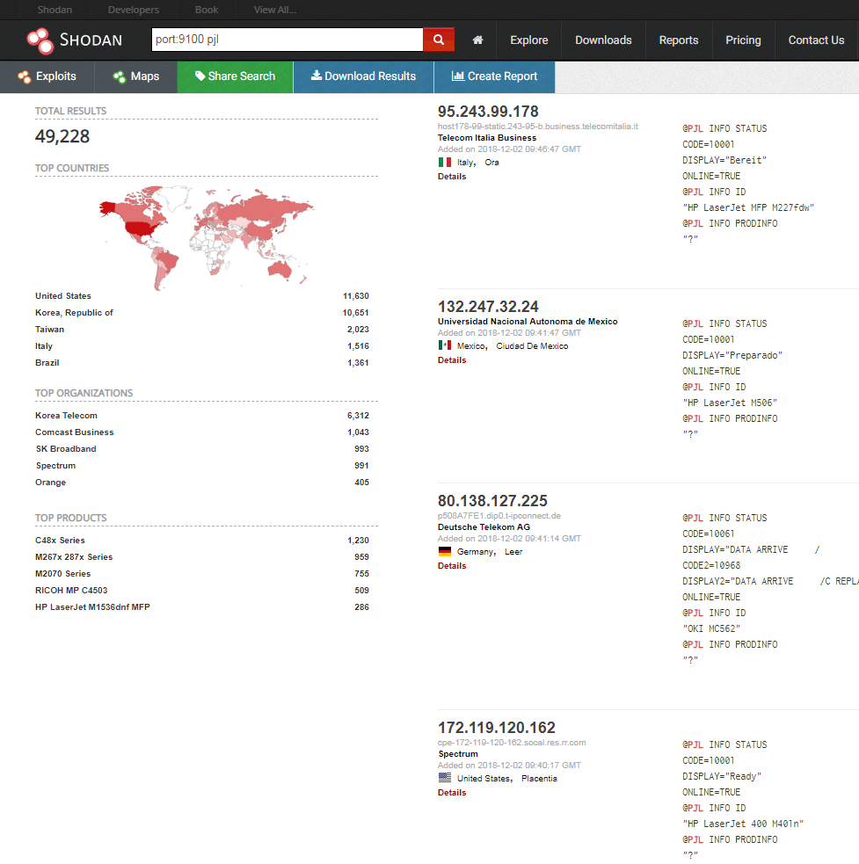Click the Shodan logo icon
The height and width of the screenshot is (864, 859).
coord(40,40)
